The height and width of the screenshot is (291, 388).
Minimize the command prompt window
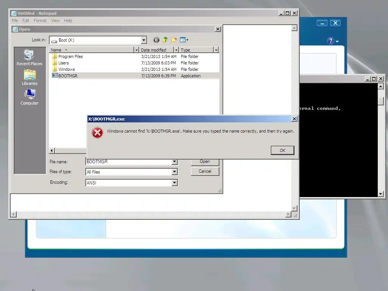368,79
